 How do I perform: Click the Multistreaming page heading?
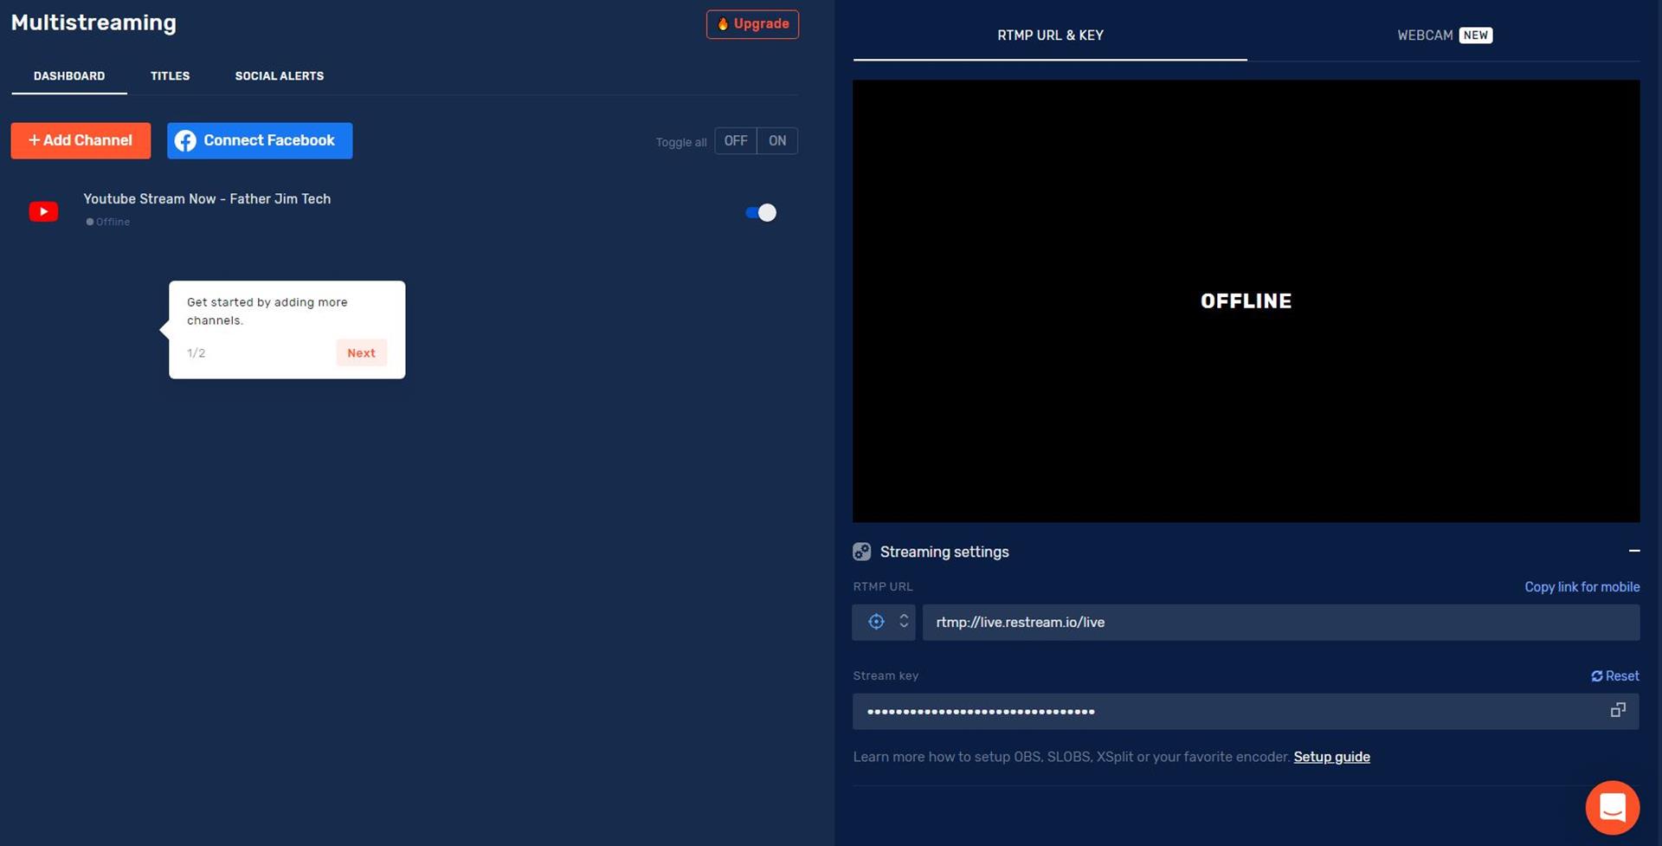[x=93, y=23]
